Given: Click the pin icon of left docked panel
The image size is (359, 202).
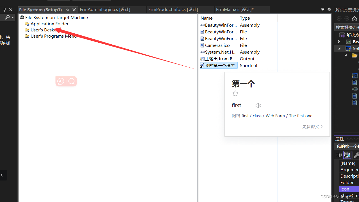Looking at the screenshot, I should click(x=4, y=10).
